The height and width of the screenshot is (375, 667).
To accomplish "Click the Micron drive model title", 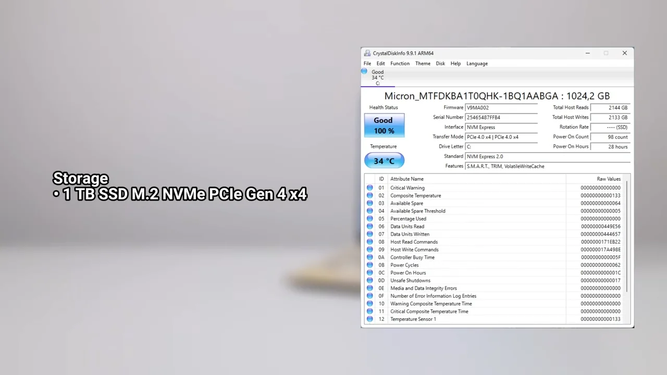I will [x=497, y=96].
